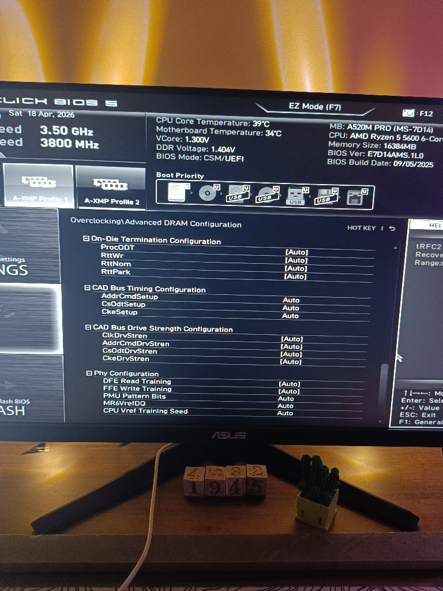Click the Overclocking\Advanced DRAM Configuration breadcrumb
This screenshot has height=591, width=443.
pyautogui.click(x=156, y=223)
